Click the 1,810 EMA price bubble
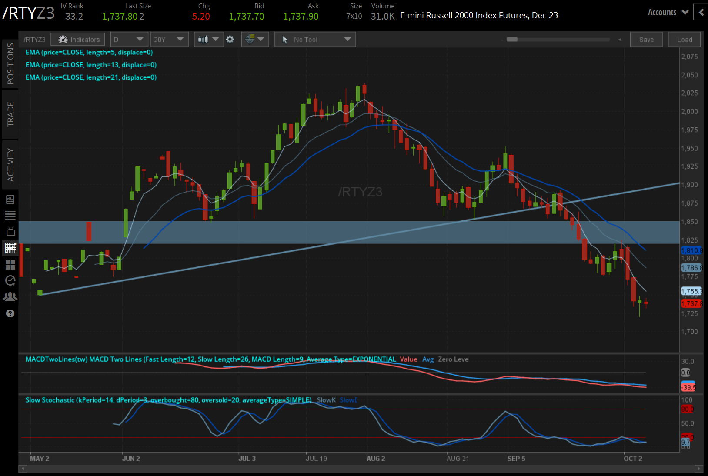This screenshot has width=708, height=476. [x=691, y=250]
